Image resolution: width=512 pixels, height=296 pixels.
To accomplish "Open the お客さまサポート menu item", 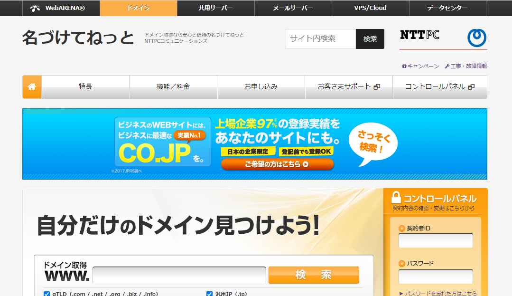I will (x=349, y=86).
